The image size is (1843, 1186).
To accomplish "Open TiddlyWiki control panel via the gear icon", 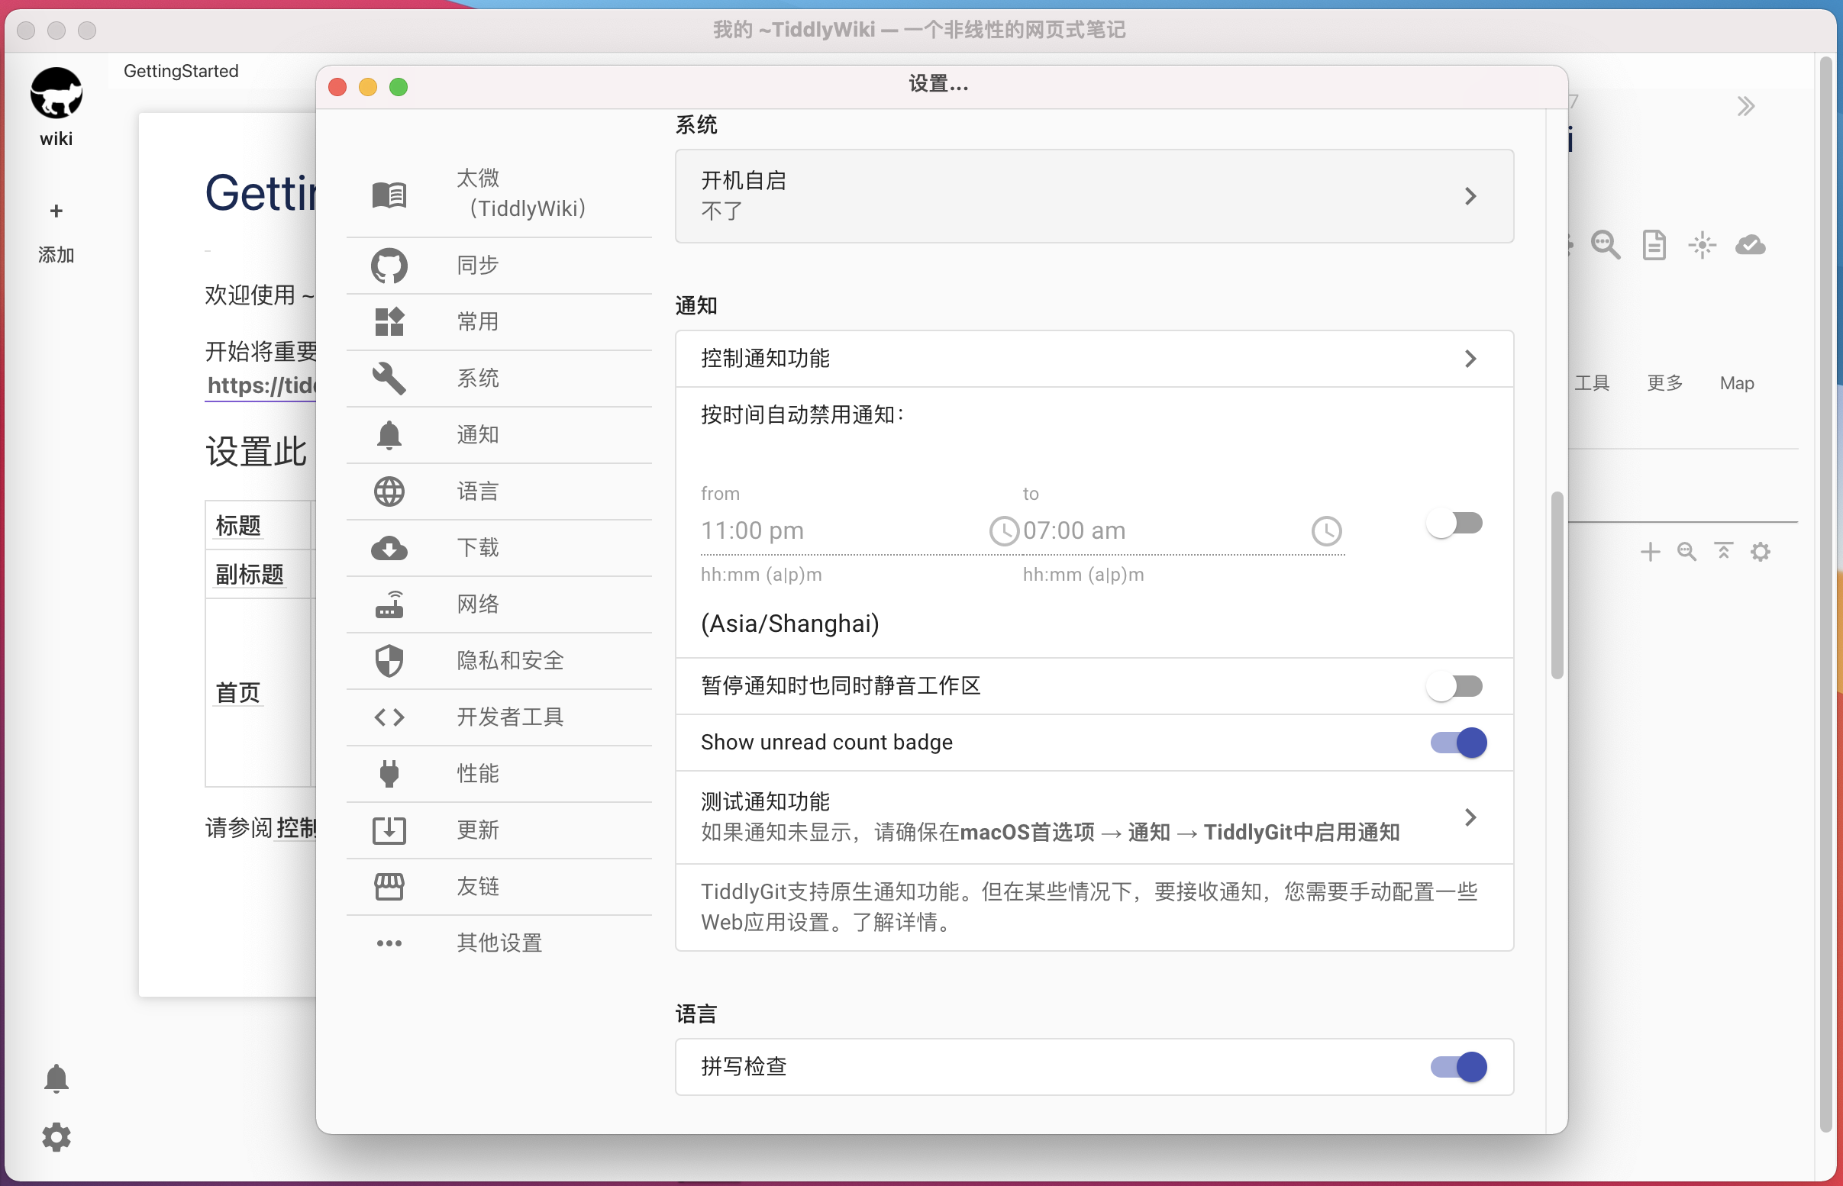I will coord(1761,552).
